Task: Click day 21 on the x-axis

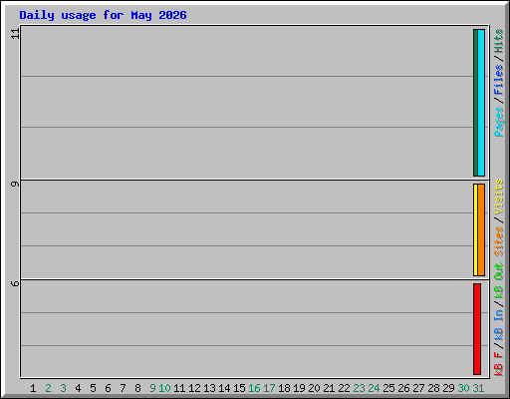Action: 329,388
